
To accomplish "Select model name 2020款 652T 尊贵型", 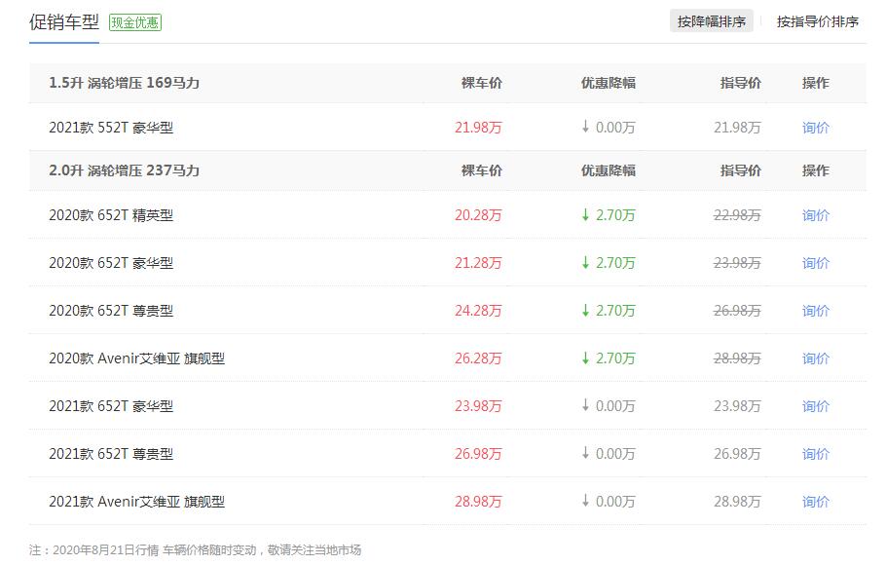I will 111,311.
